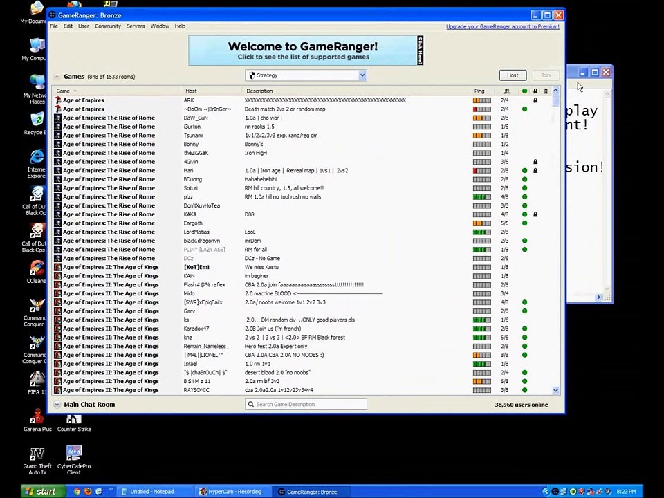Click Upgrade your GameRanger account link

pos(503,27)
